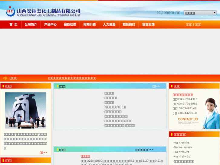Click second link after the separator in nav bar
The height and width of the screenshot is (165, 220).
pyautogui.click(x=198, y=25)
